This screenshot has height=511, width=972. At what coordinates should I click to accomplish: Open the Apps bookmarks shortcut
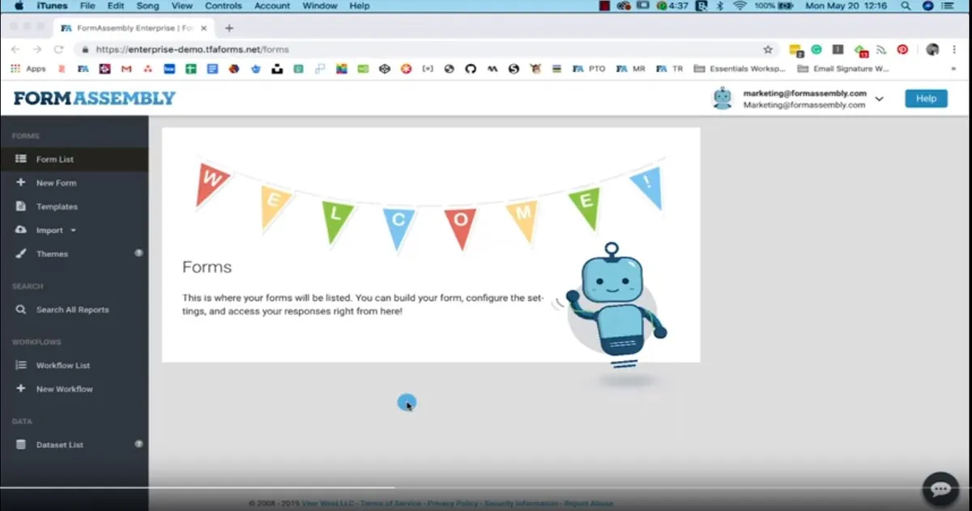tap(28, 69)
